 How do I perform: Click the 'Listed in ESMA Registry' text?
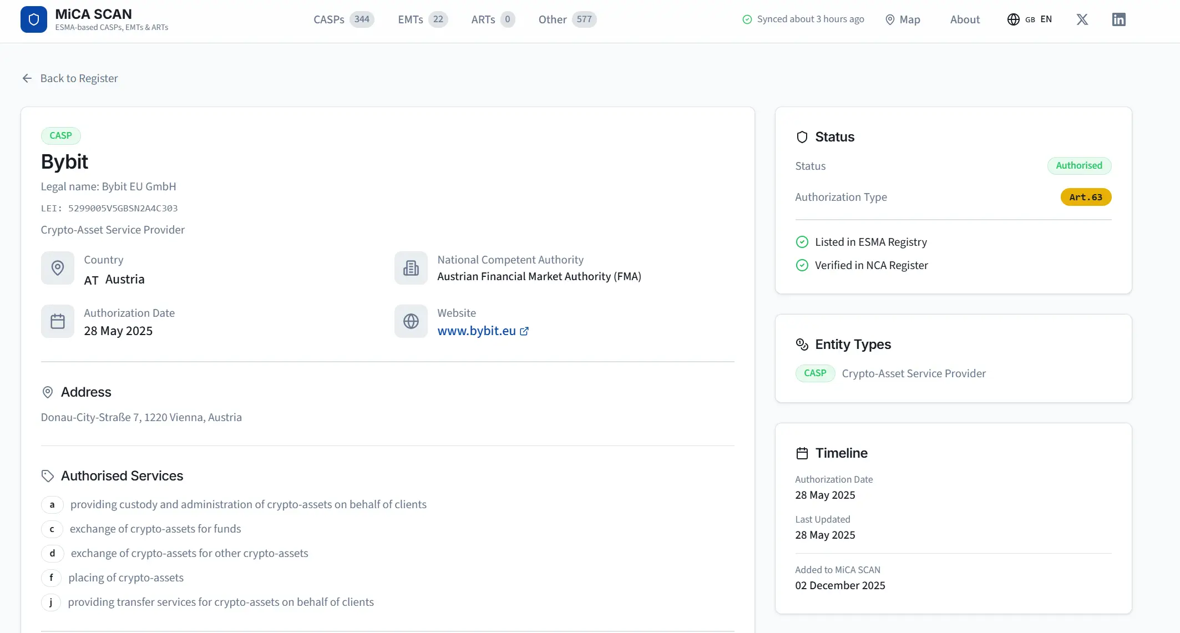871,242
